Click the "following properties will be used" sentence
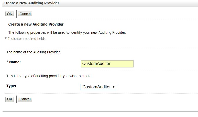 click(x=67, y=32)
